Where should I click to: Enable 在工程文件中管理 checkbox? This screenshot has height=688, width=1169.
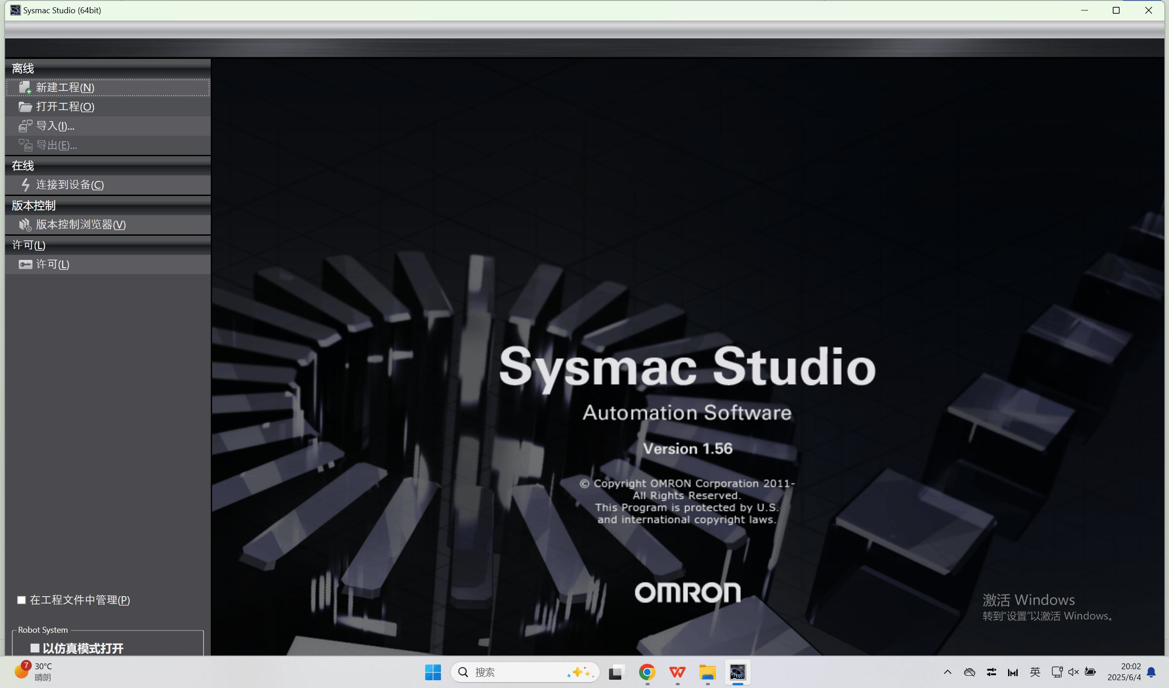click(x=21, y=600)
